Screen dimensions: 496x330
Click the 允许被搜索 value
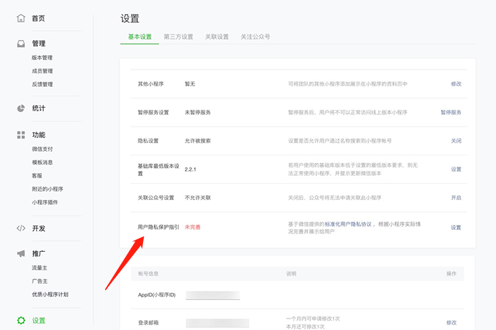(198, 141)
